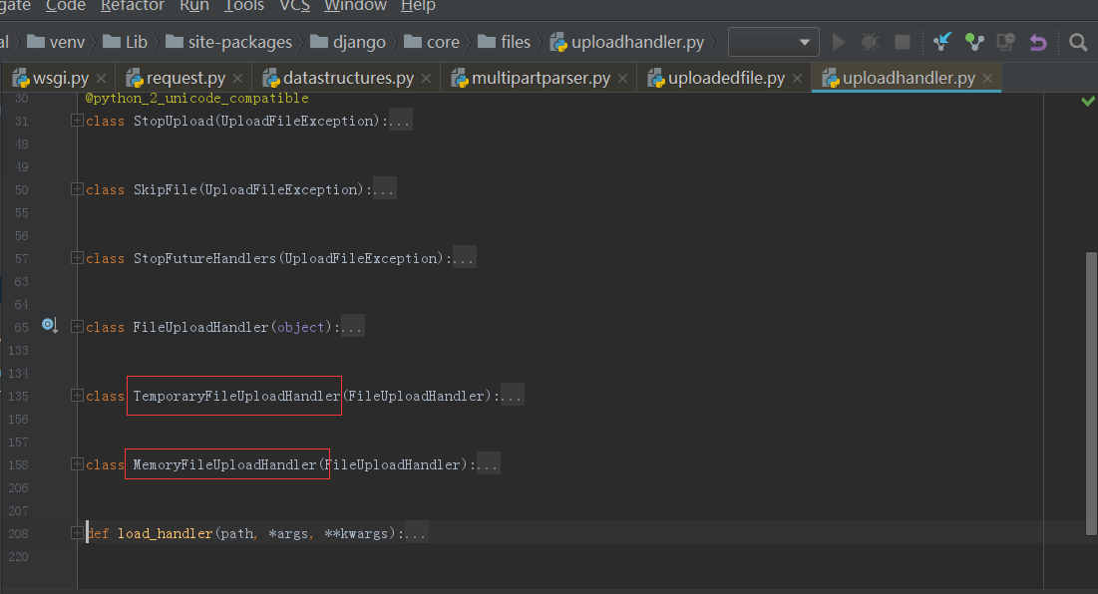
Task: Click the green inspection checkmark indicator
Action: click(x=1087, y=101)
